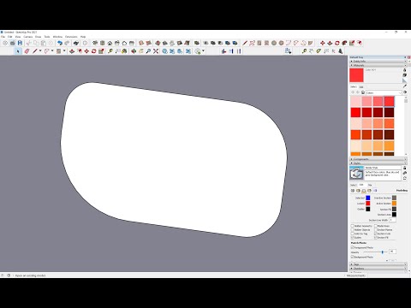Switch to the Styles Mix tab
Image resolution: width=411 pixels, height=308 pixels.
(370, 185)
